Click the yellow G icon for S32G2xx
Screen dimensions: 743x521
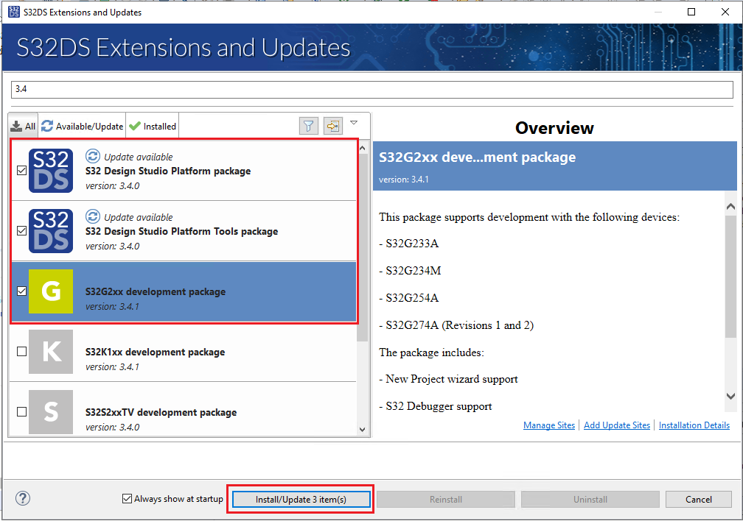tap(51, 291)
